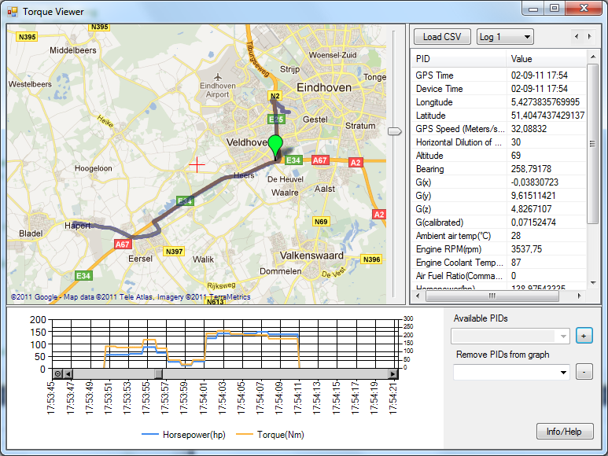Open the Log 1 dropdown

pyautogui.click(x=505, y=37)
